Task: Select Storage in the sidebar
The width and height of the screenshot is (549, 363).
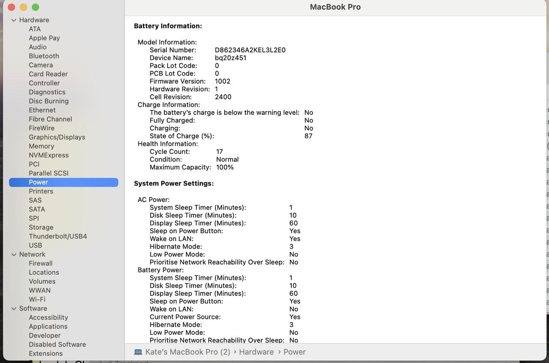Action: click(x=41, y=227)
